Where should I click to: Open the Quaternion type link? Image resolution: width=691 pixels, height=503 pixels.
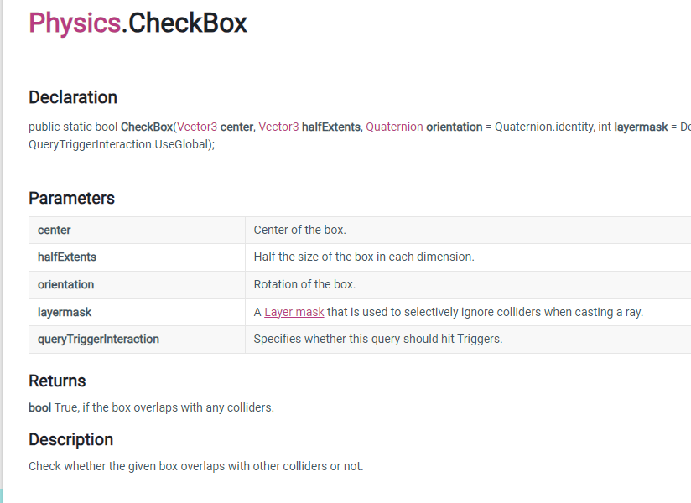click(x=394, y=127)
